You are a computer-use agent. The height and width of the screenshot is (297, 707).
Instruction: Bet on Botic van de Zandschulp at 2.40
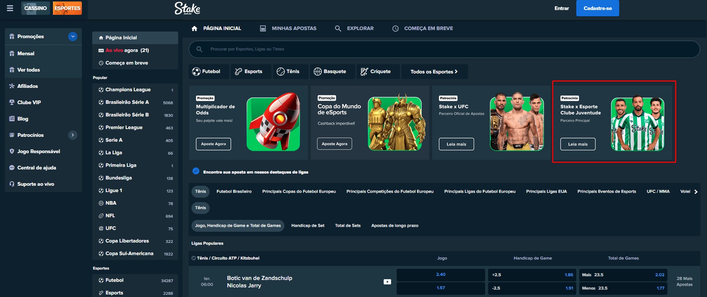coord(441,275)
